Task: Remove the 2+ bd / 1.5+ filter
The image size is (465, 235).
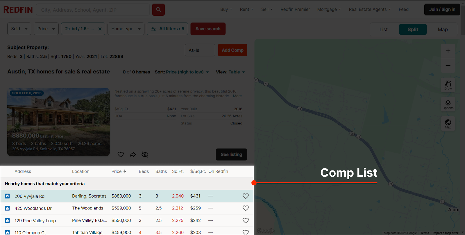Action: tap(100, 29)
